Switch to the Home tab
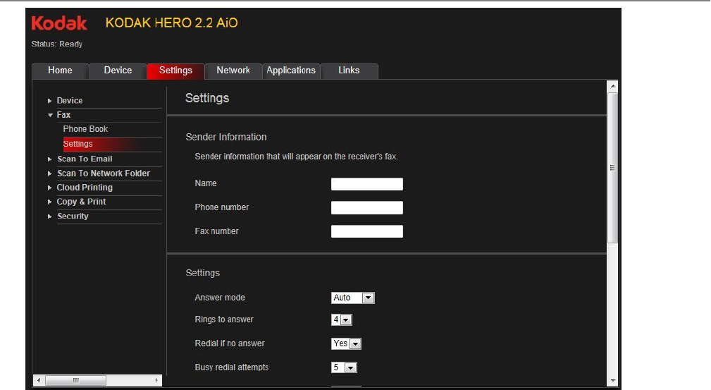Viewport: 711px width, 390px height. click(60, 71)
